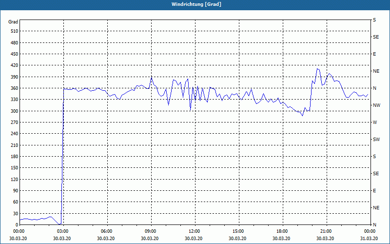The height and width of the screenshot is (244, 390).
Task: Click the 210 y-axis label
Action: point(14,145)
